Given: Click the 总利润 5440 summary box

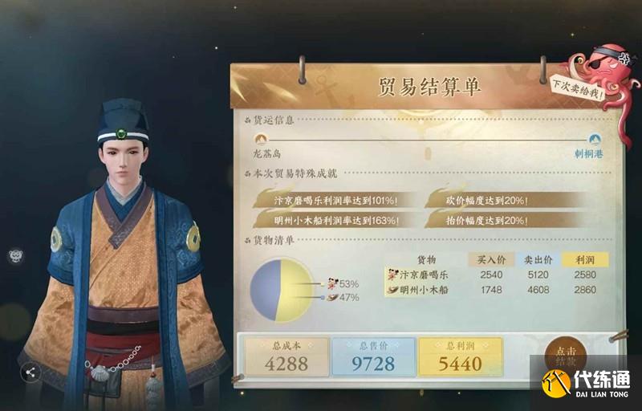Looking at the screenshot, I should [460, 357].
